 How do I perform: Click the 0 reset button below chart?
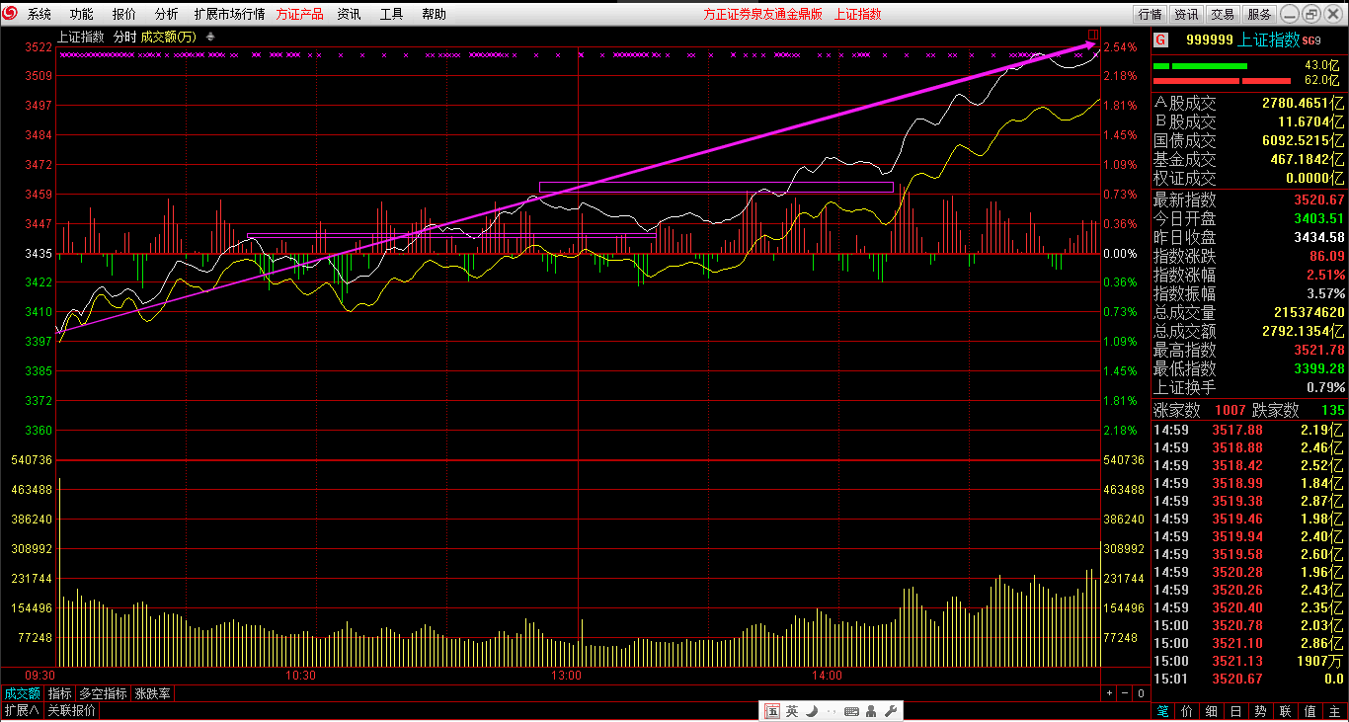point(1141,693)
